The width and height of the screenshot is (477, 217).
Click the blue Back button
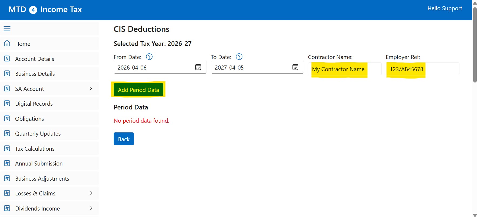tap(124, 139)
